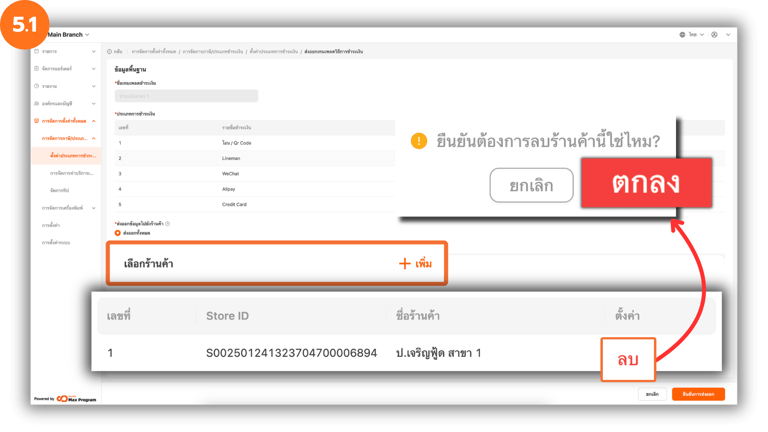Collapse the การจัดการตั้งค่าทั้งหมด section

pyautogui.click(x=94, y=121)
